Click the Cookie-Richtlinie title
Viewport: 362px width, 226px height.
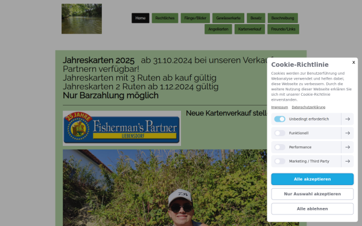[x=300, y=64]
